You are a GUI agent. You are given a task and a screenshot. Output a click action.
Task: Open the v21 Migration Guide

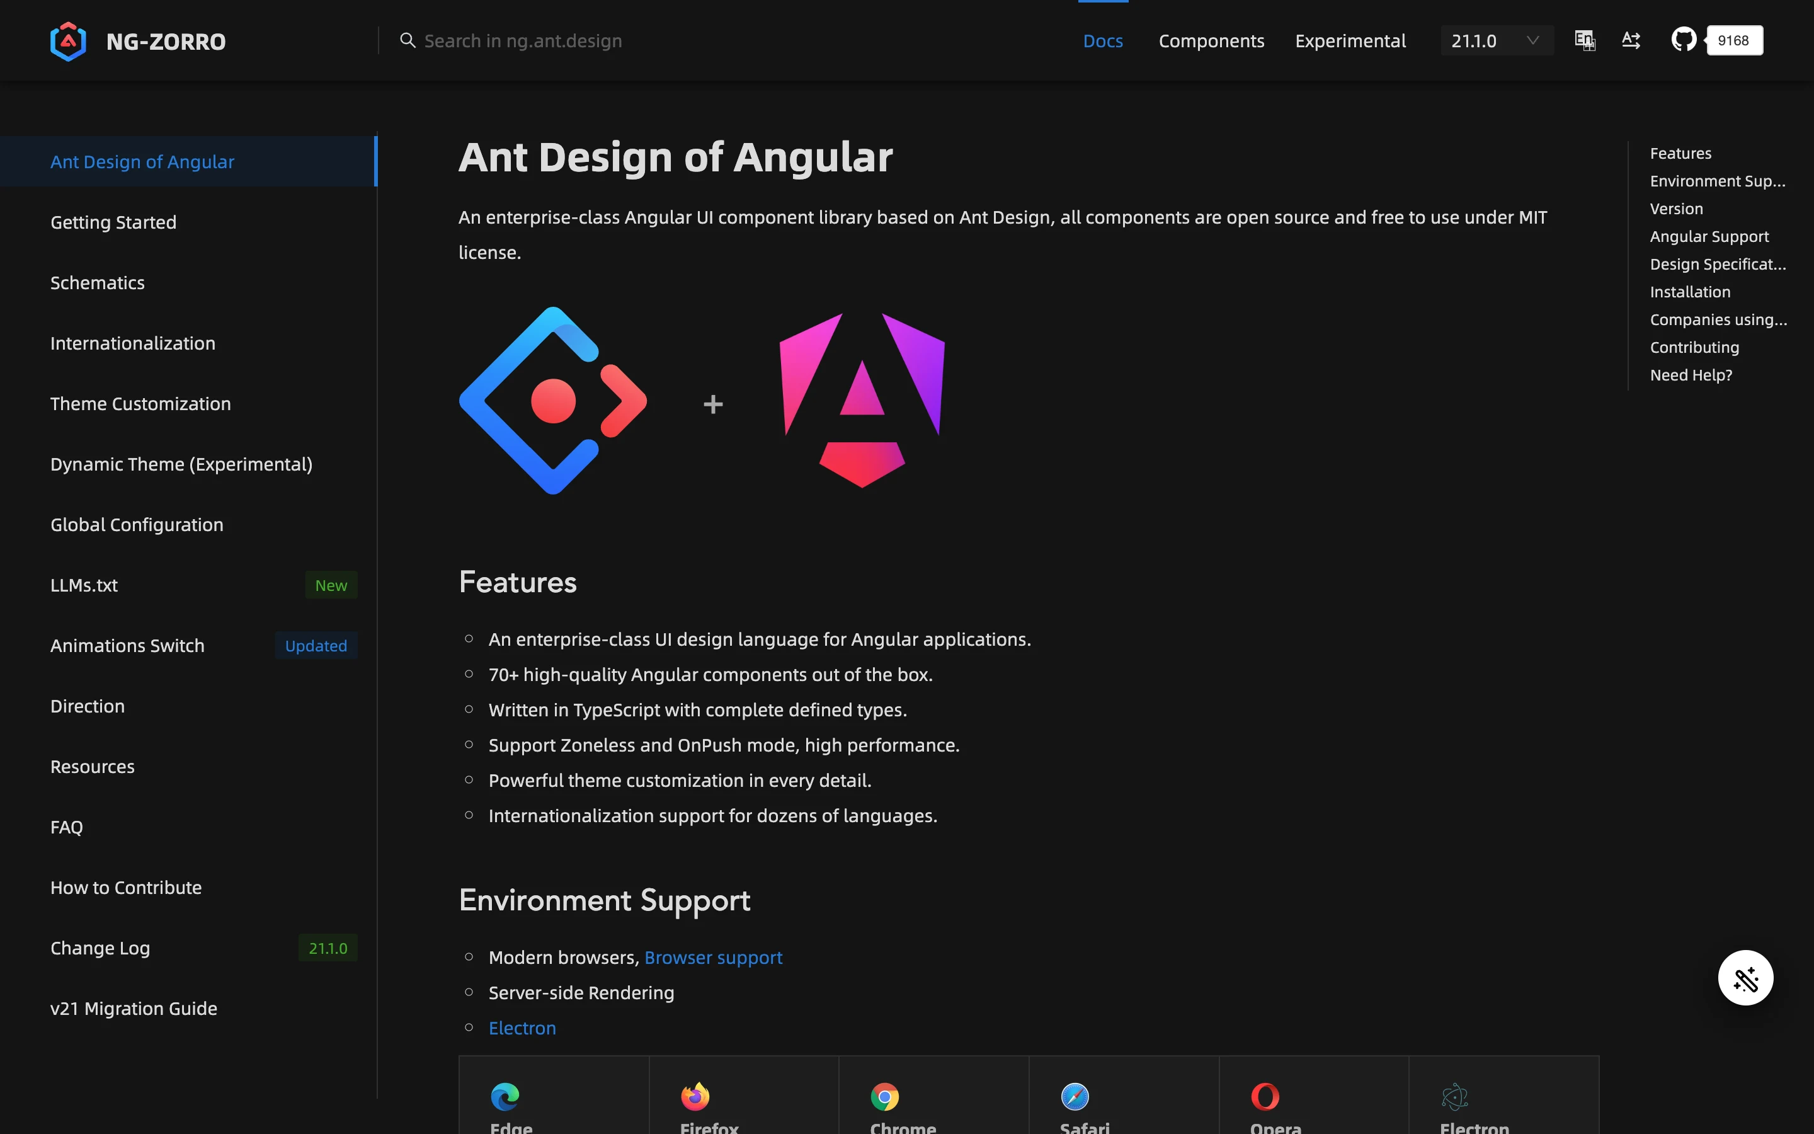[x=188, y=1009]
